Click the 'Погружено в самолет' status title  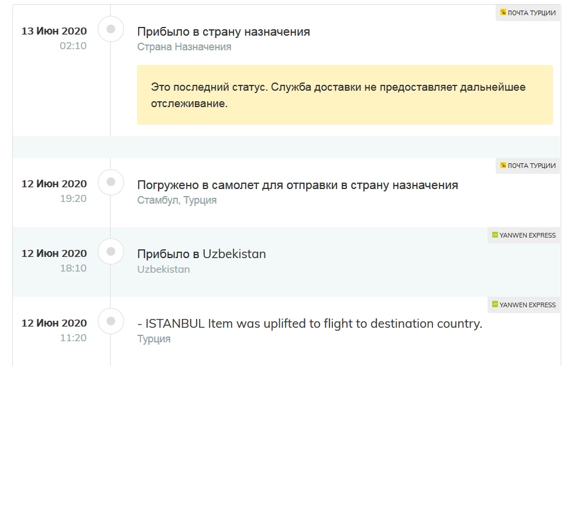click(297, 185)
